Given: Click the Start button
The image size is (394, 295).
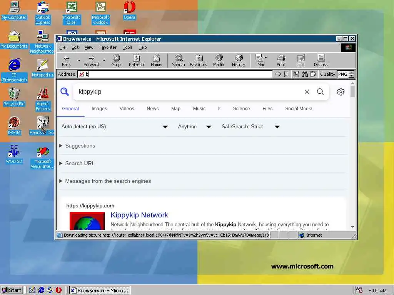Looking at the screenshot, I should (12, 290).
